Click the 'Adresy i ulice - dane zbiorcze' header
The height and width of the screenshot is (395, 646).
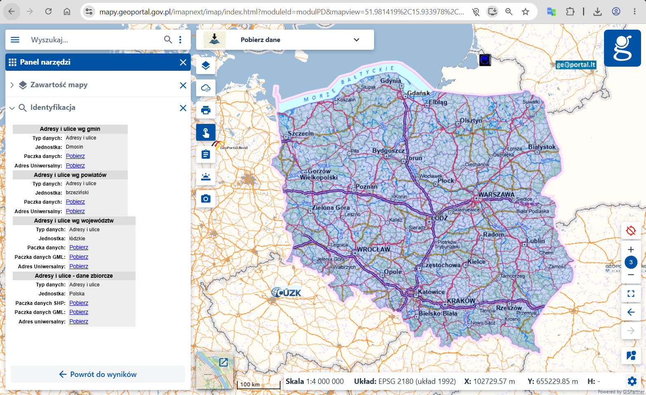74,276
